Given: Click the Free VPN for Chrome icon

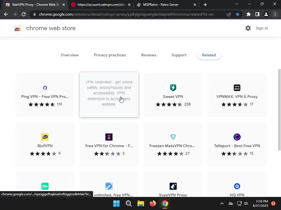Looking at the screenshot, I should (x=109, y=137).
